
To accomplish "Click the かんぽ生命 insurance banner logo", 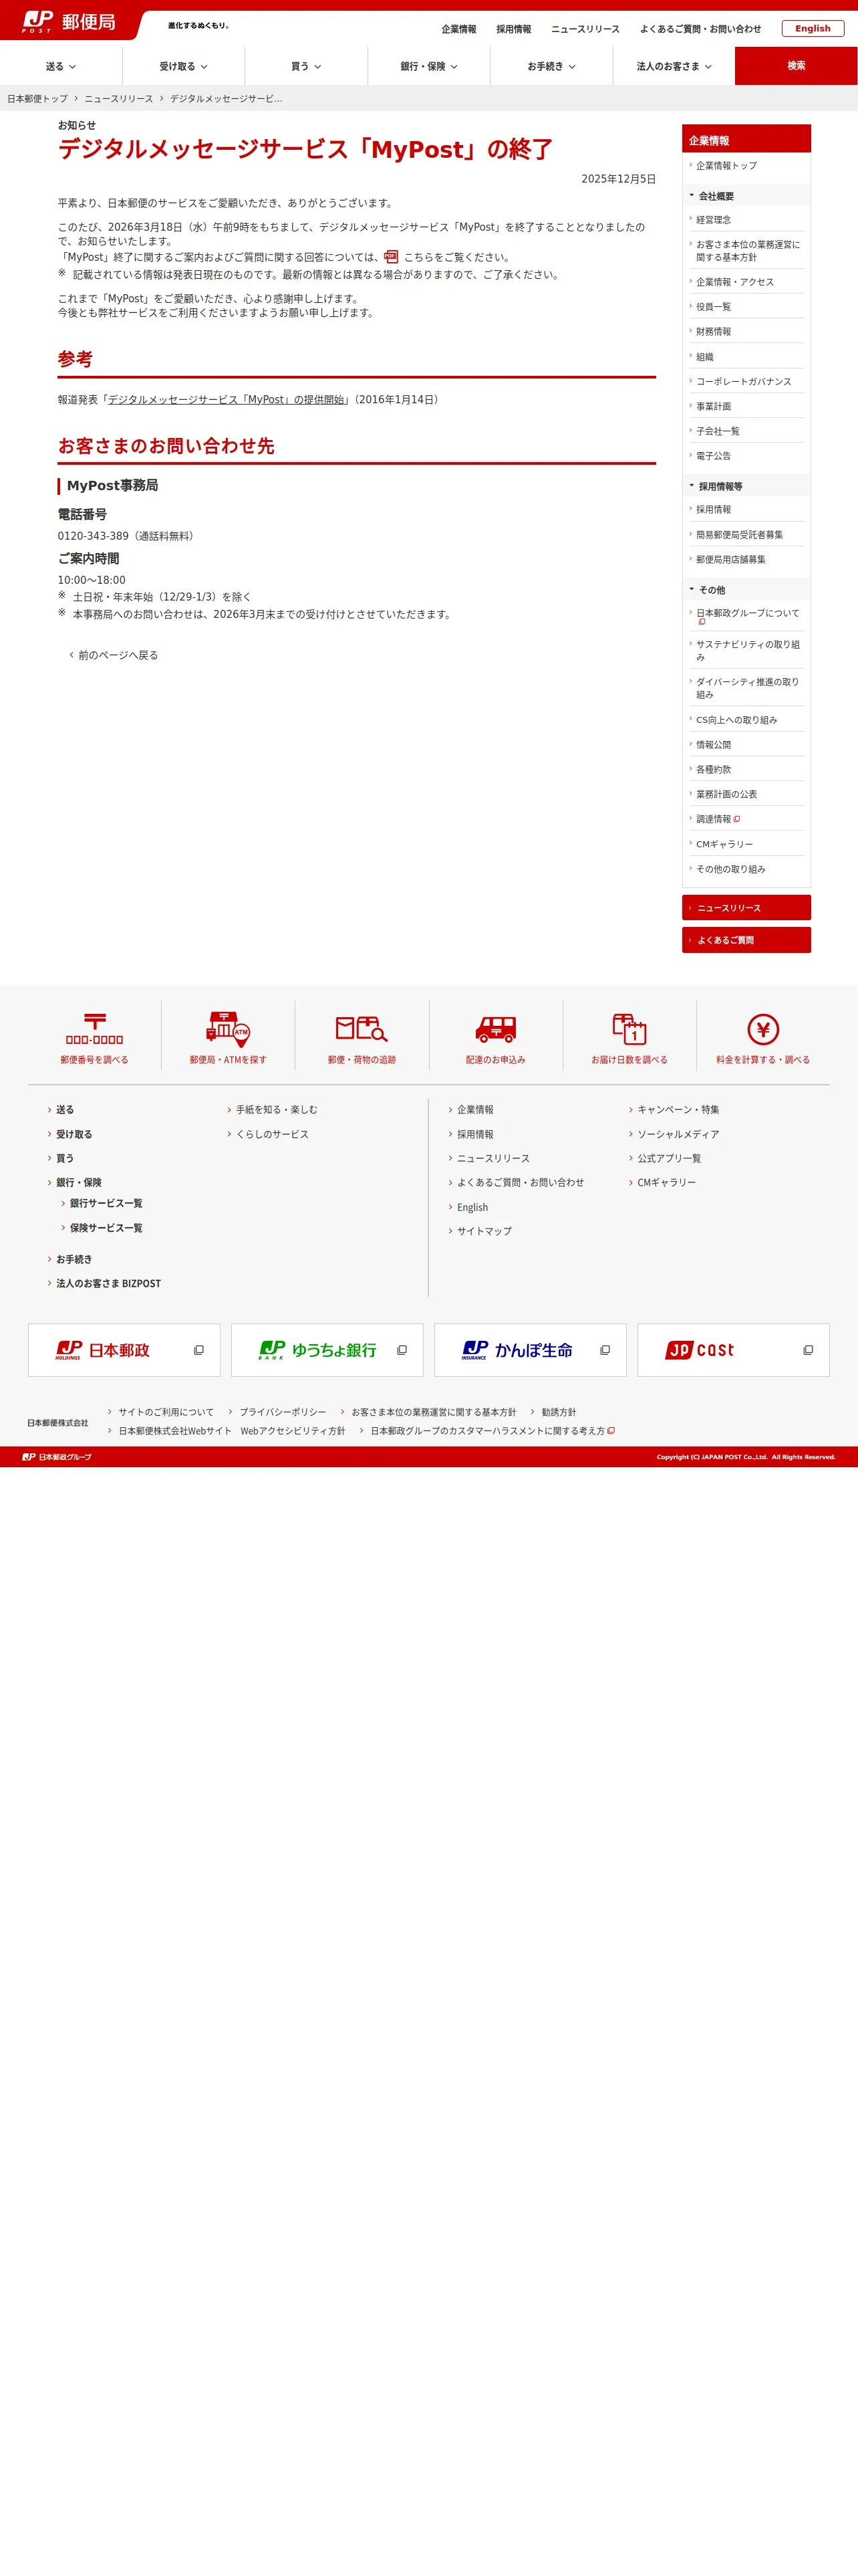I will tap(517, 1350).
